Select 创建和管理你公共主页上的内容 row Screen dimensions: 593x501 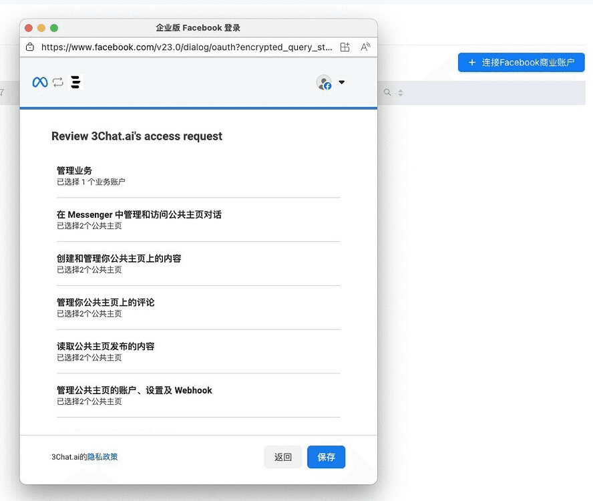[x=198, y=264]
